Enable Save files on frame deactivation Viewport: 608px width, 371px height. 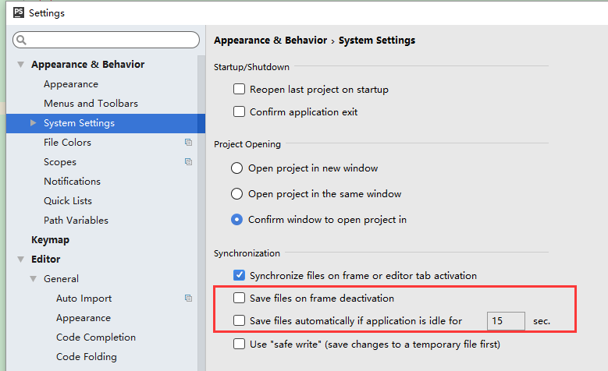[x=240, y=298]
